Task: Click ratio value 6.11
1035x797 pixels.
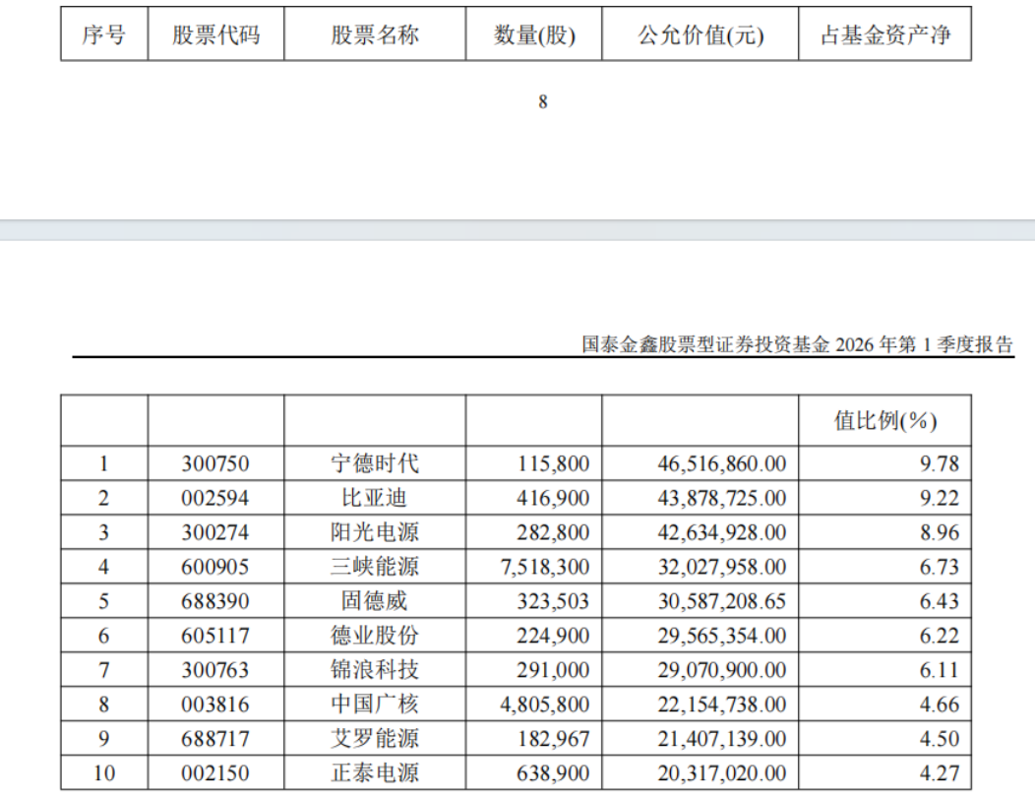Action: pos(940,669)
